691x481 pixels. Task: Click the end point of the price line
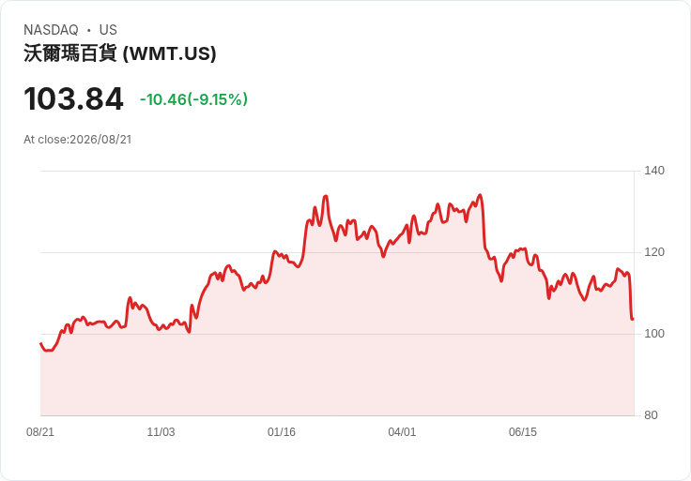pyautogui.click(x=634, y=319)
